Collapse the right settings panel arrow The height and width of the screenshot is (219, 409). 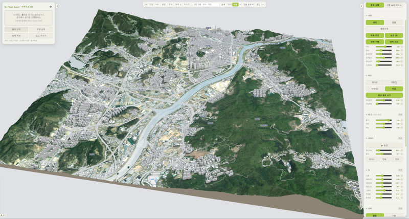361,6
